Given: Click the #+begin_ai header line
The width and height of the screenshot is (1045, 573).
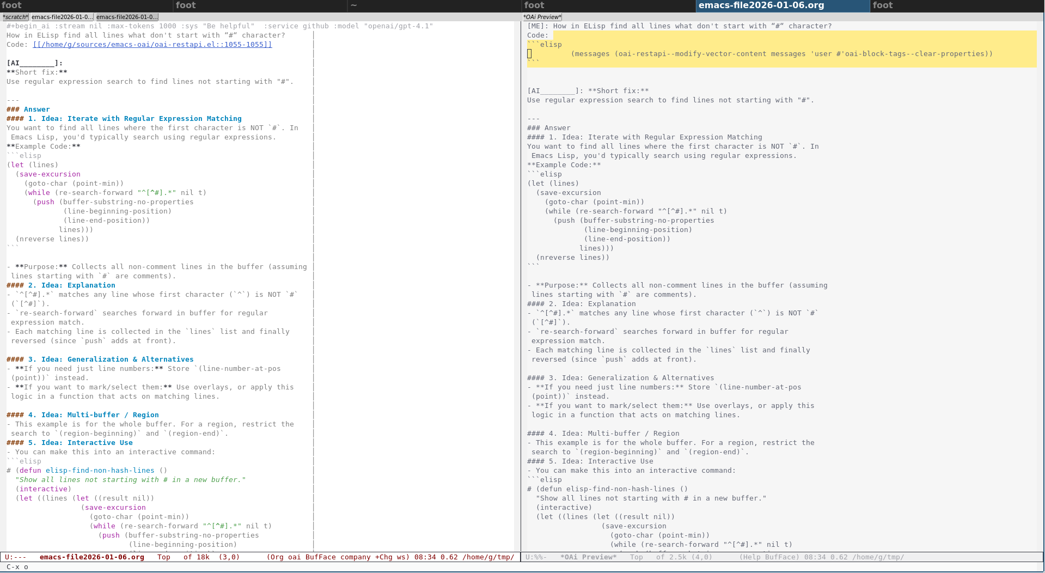Looking at the screenshot, I should point(219,26).
